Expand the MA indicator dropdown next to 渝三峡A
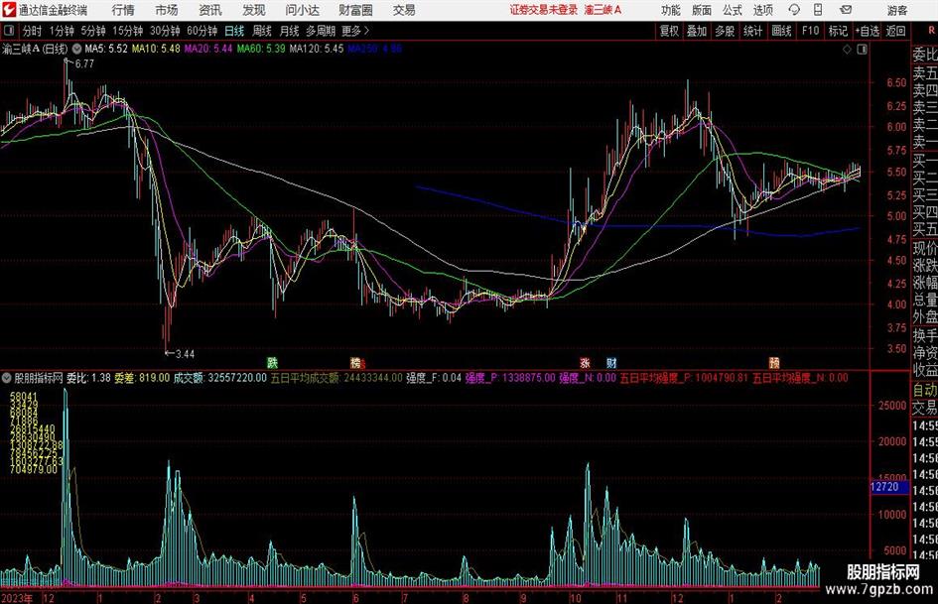The image size is (938, 604). [x=76, y=49]
